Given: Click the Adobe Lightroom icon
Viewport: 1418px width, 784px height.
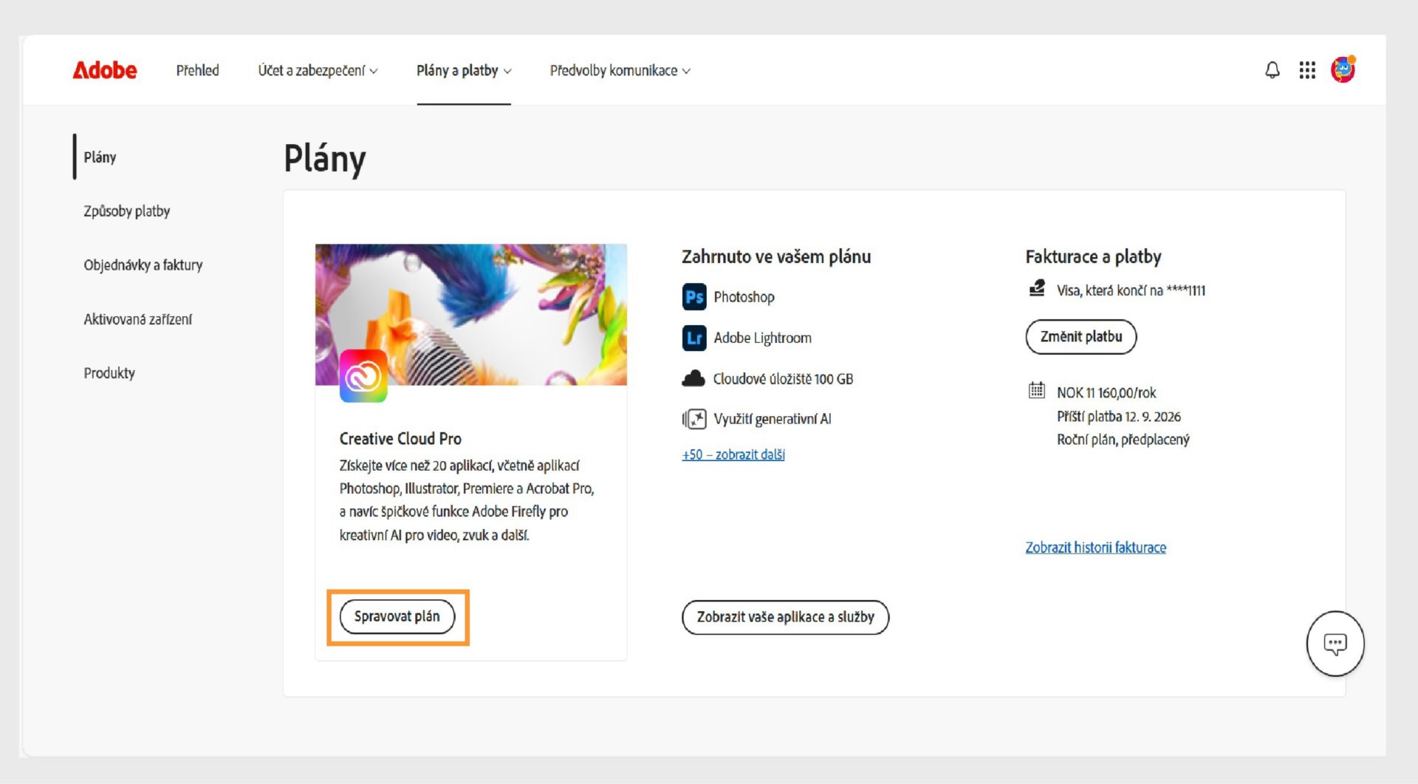Looking at the screenshot, I should [x=694, y=338].
